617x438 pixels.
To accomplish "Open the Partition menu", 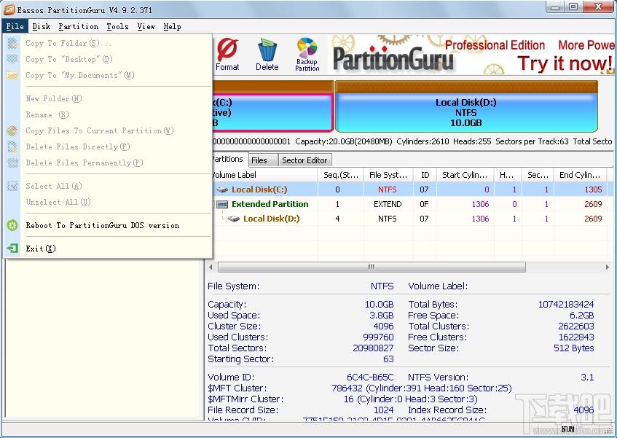I will point(78,27).
